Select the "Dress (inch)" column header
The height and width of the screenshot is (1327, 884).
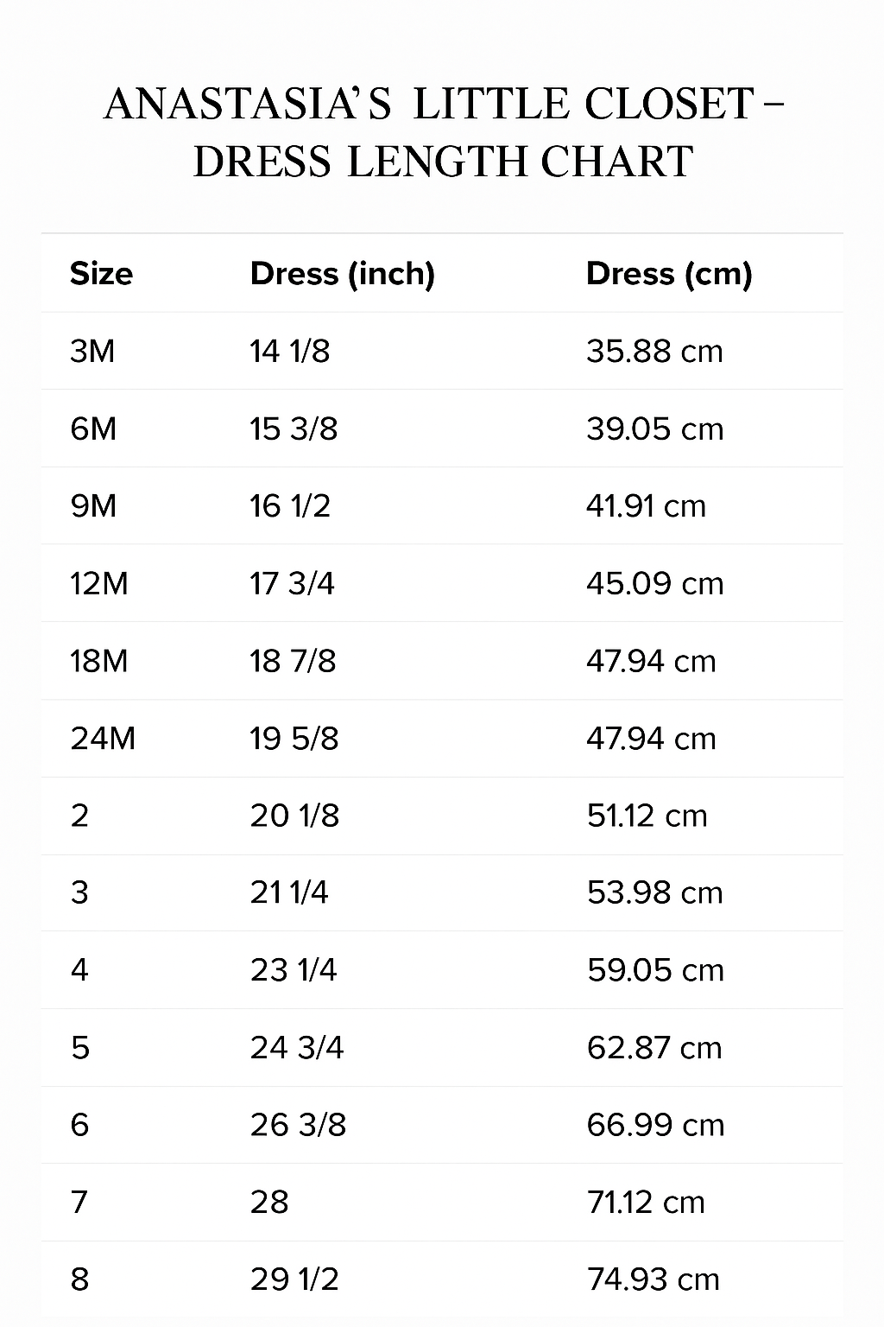tap(342, 274)
